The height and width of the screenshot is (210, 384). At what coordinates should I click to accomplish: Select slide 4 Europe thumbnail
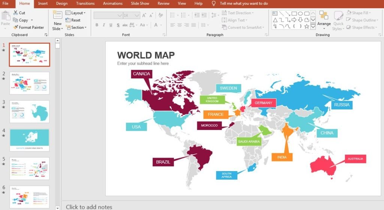point(29,140)
